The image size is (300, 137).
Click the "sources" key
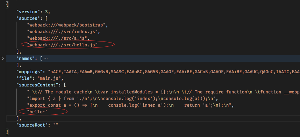(x=28, y=18)
